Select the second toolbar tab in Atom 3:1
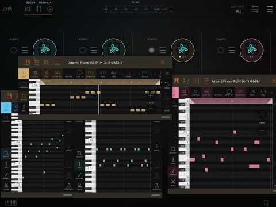The image size is (276, 207). point(34,74)
